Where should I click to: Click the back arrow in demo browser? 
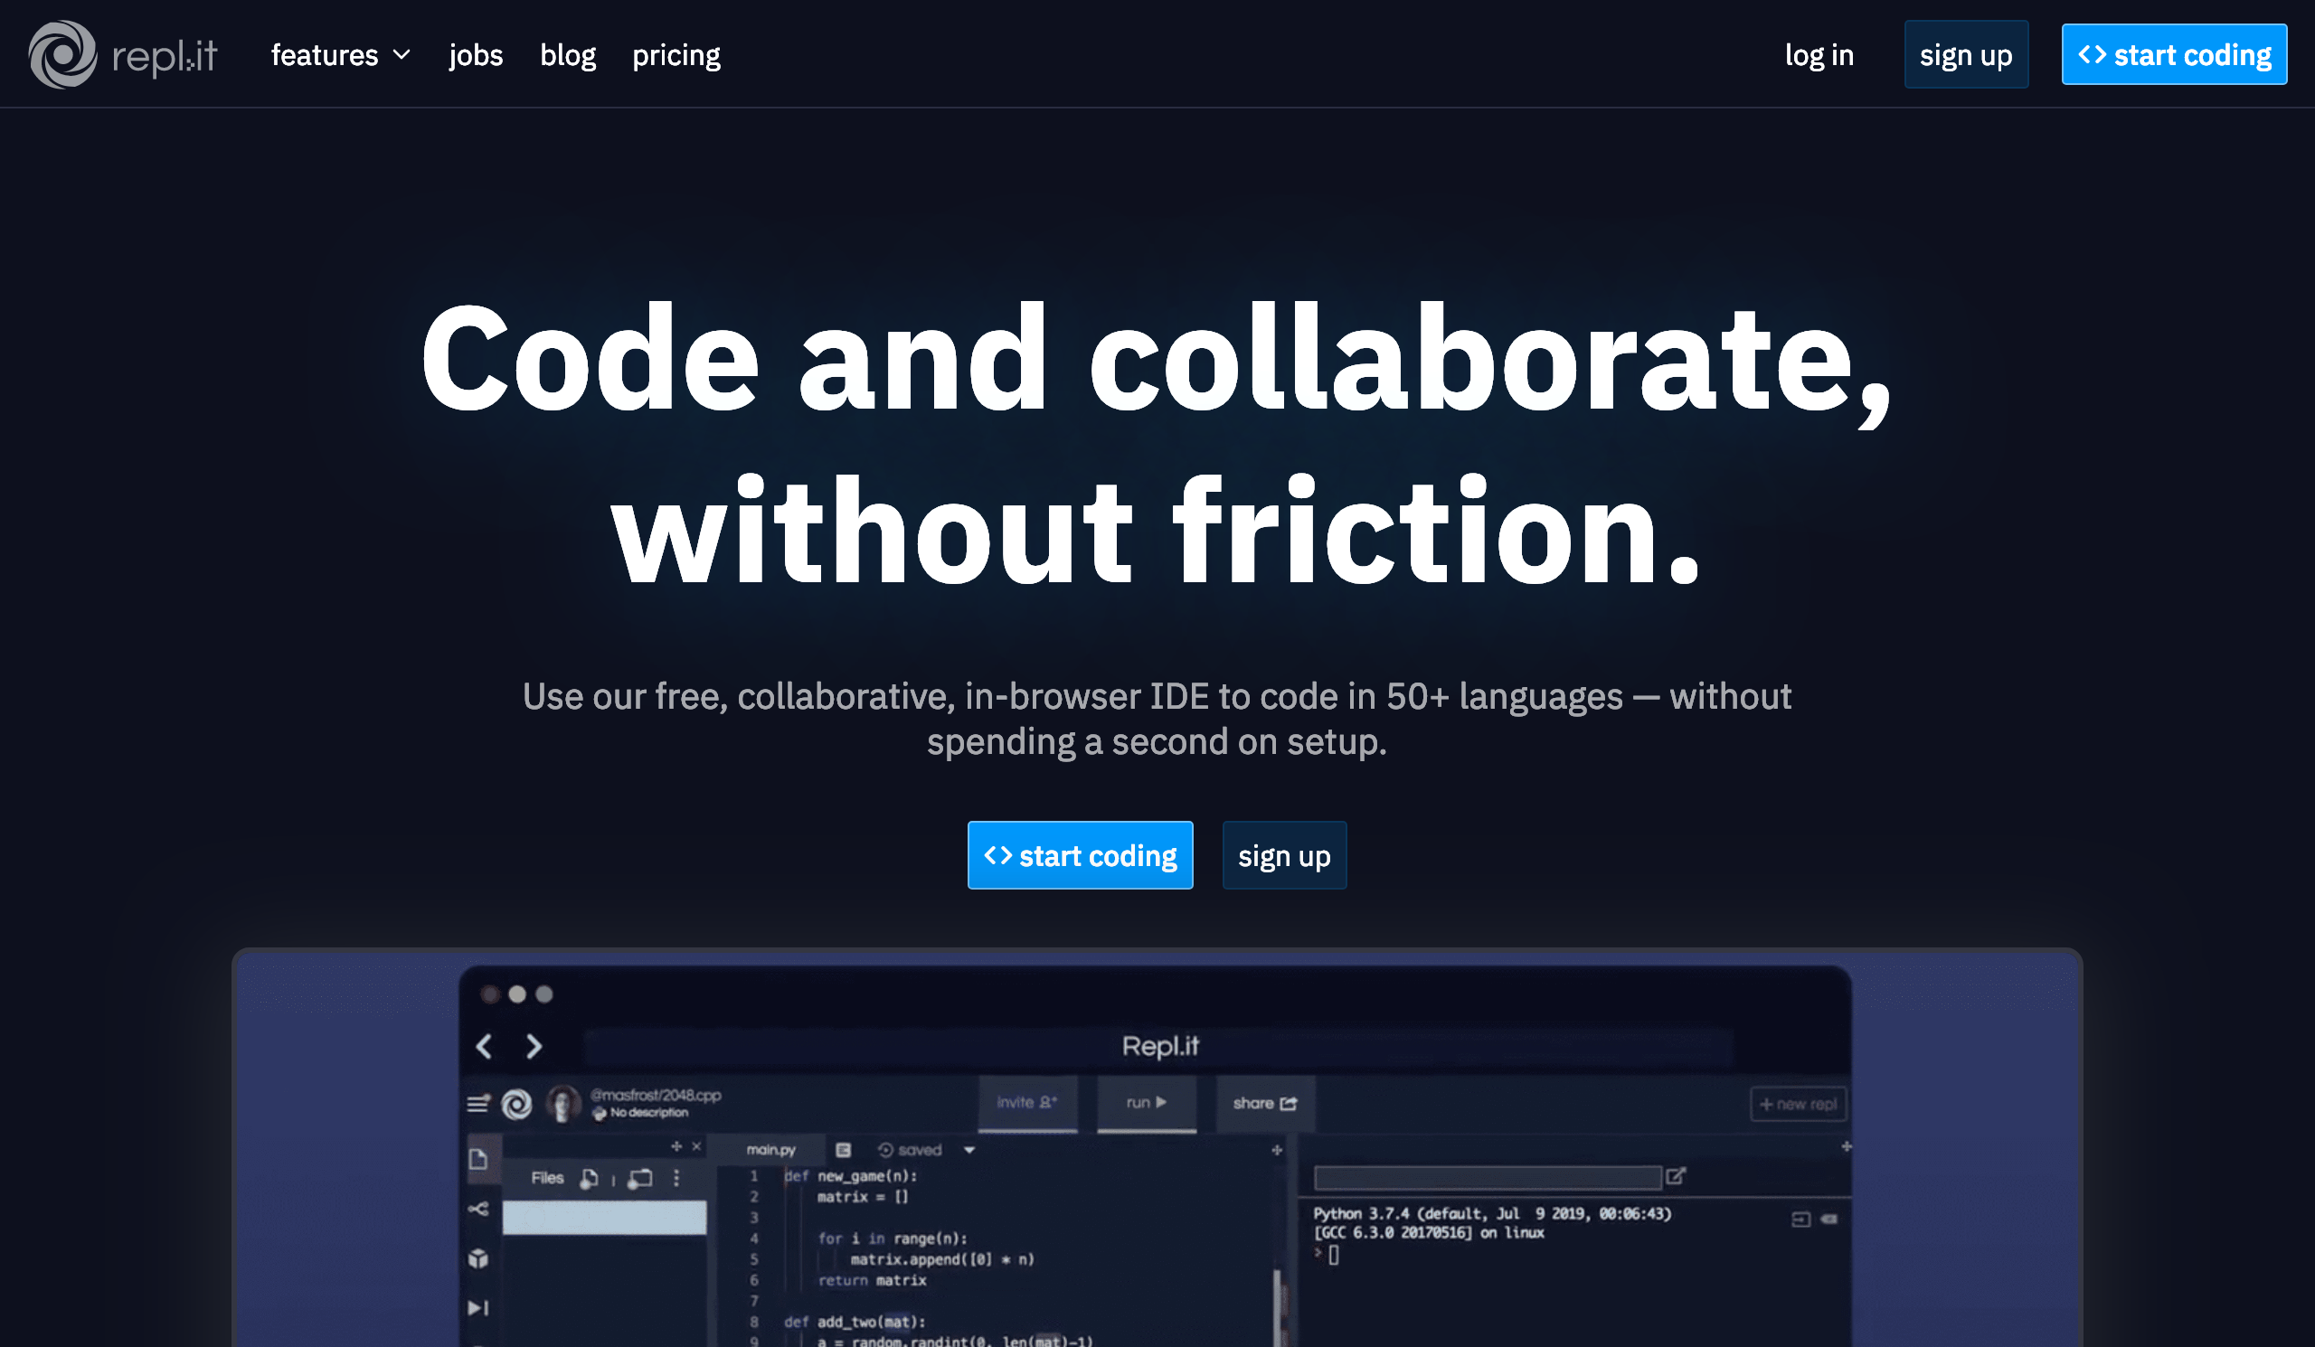pyautogui.click(x=484, y=1046)
